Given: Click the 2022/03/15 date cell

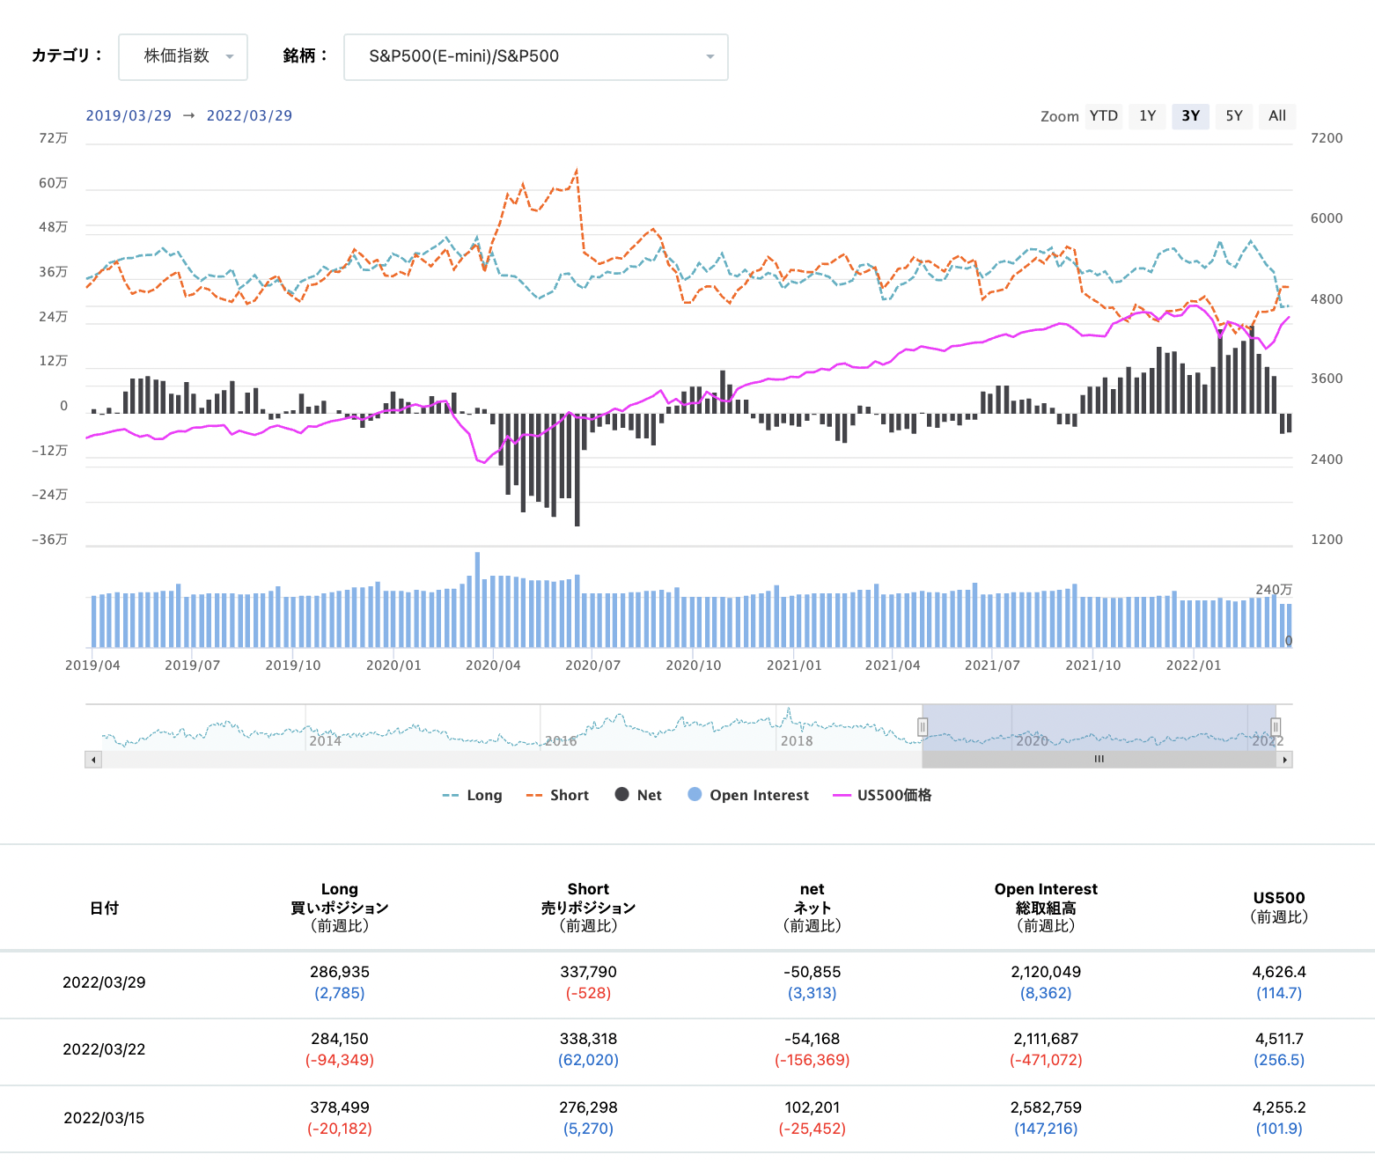Looking at the screenshot, I should tap(104, 1118).
